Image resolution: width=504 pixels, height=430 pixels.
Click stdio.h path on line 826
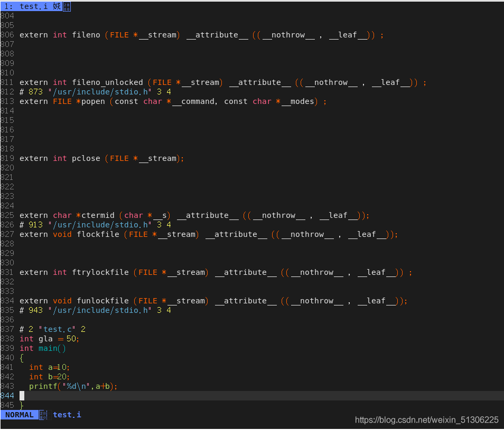100,225
